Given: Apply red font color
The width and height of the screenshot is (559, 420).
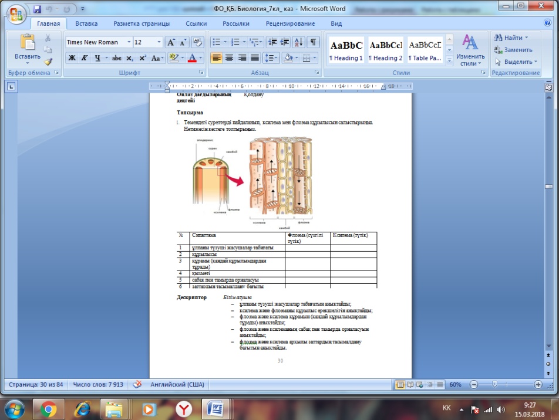Looking at the screenshot, I should pyautogui.click(x=192, y=57).
